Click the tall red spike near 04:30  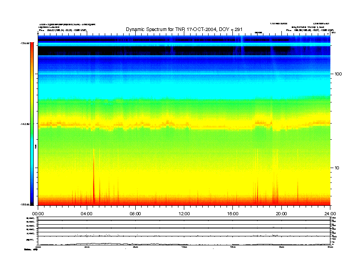(x=93, y=179)
